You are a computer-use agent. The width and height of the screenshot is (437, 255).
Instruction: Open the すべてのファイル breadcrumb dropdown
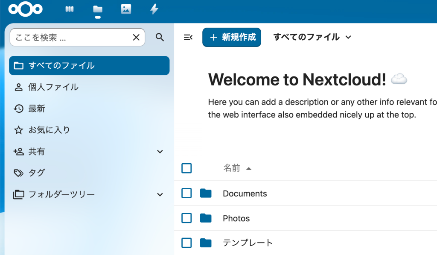(312, 37)
